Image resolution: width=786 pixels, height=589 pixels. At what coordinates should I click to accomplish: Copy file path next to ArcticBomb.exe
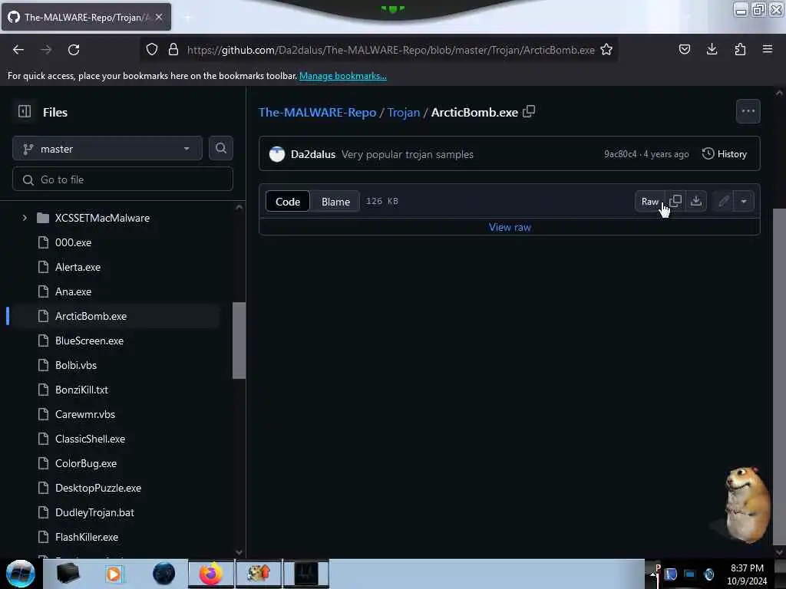(x=529, y=112)
